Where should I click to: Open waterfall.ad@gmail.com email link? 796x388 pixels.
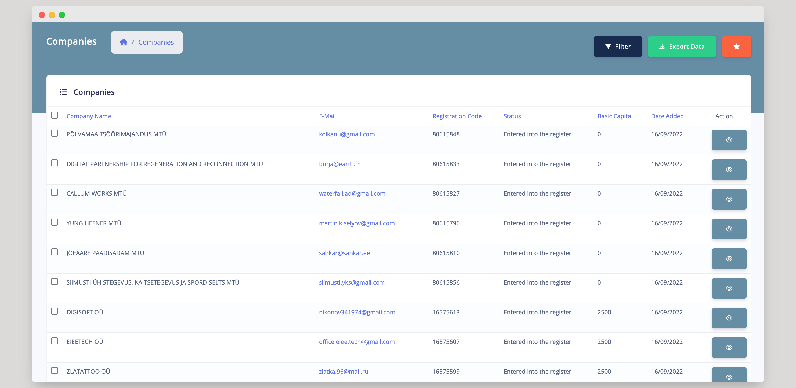[x=352, y=193]
